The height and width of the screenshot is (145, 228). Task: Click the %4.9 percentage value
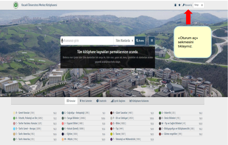coord(152,129)
